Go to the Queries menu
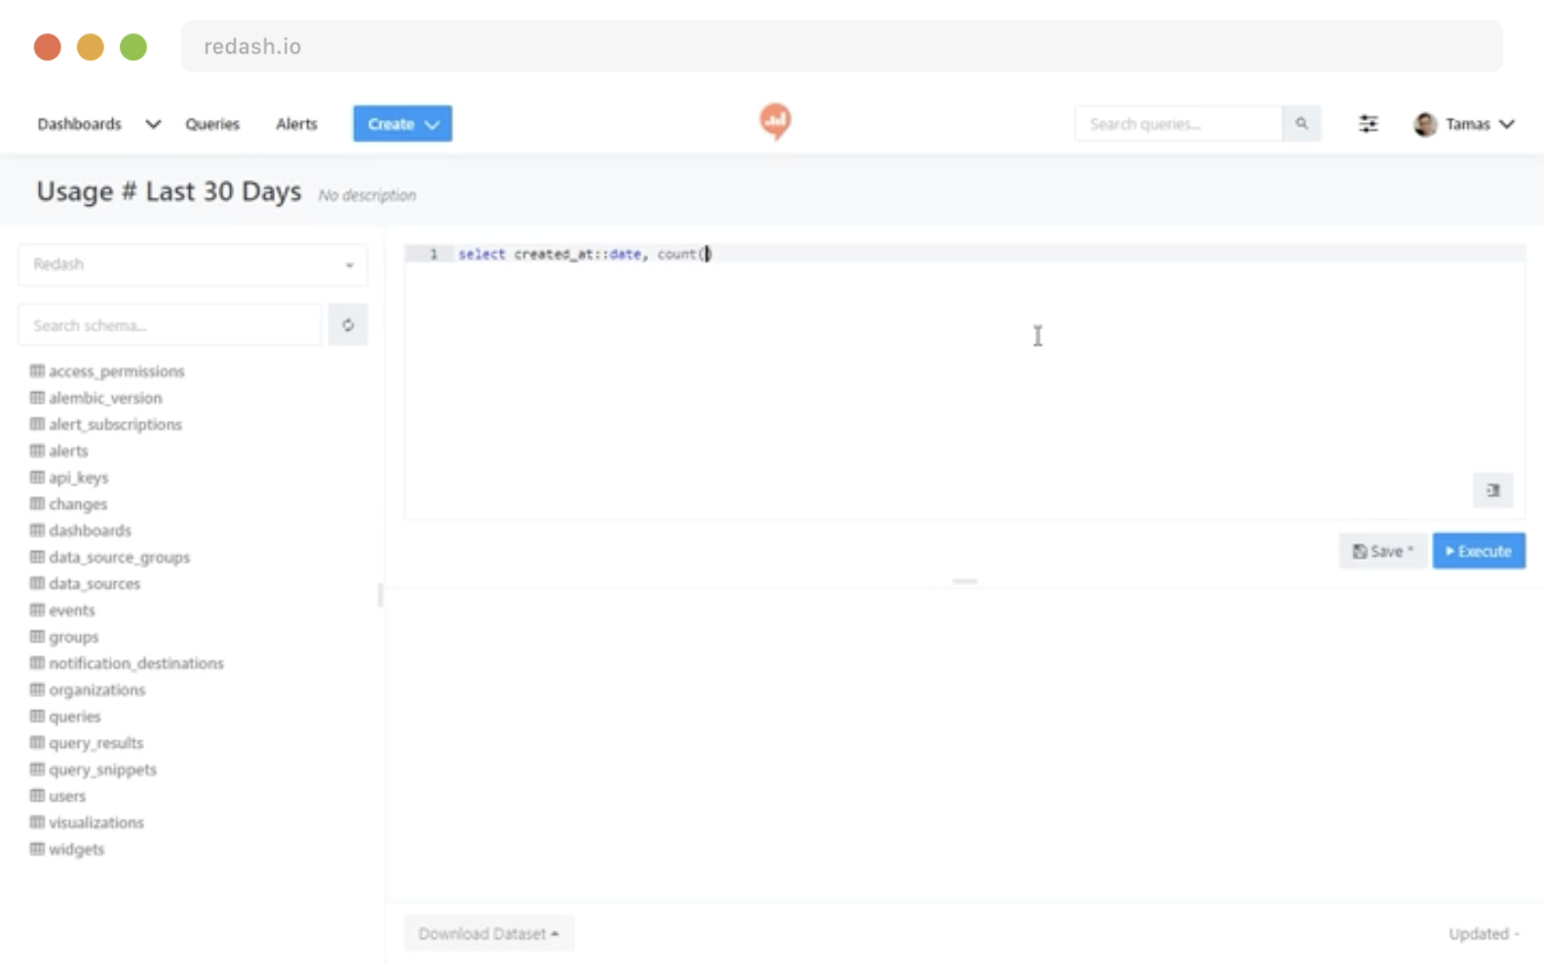1544x977 pixels. click(212, 124)
